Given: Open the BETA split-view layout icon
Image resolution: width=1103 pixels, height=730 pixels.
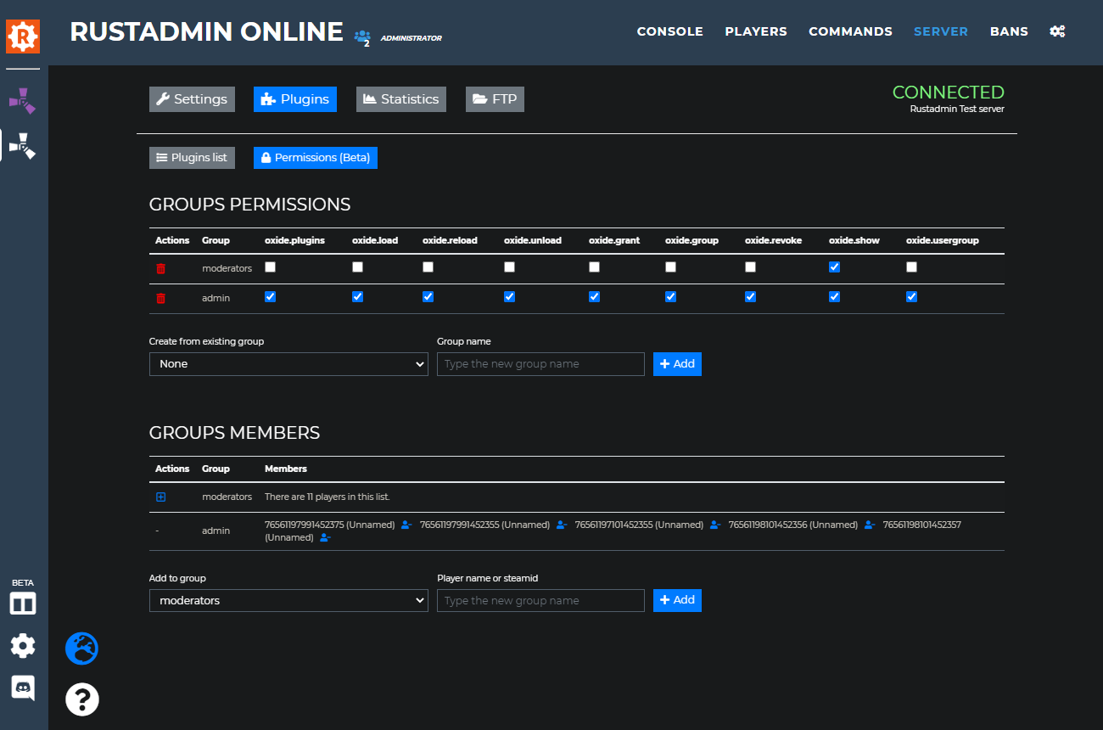Looking at the screenshot, I should click(23, 604).
